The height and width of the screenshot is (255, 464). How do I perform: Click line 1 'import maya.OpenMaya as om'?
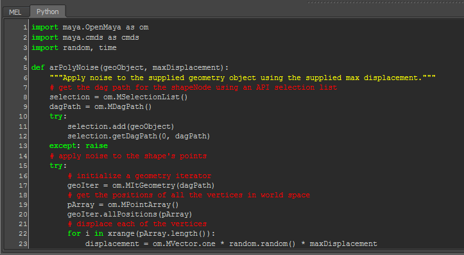pyautogui.click(x=90, y=28)
